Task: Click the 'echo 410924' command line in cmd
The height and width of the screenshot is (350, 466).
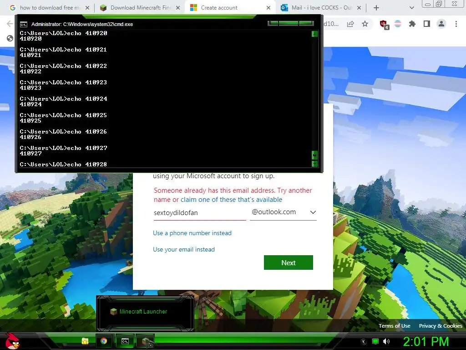Action: [x=63, y=99]
